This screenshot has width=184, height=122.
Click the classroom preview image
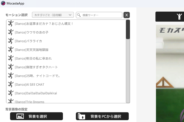point(170,73)
